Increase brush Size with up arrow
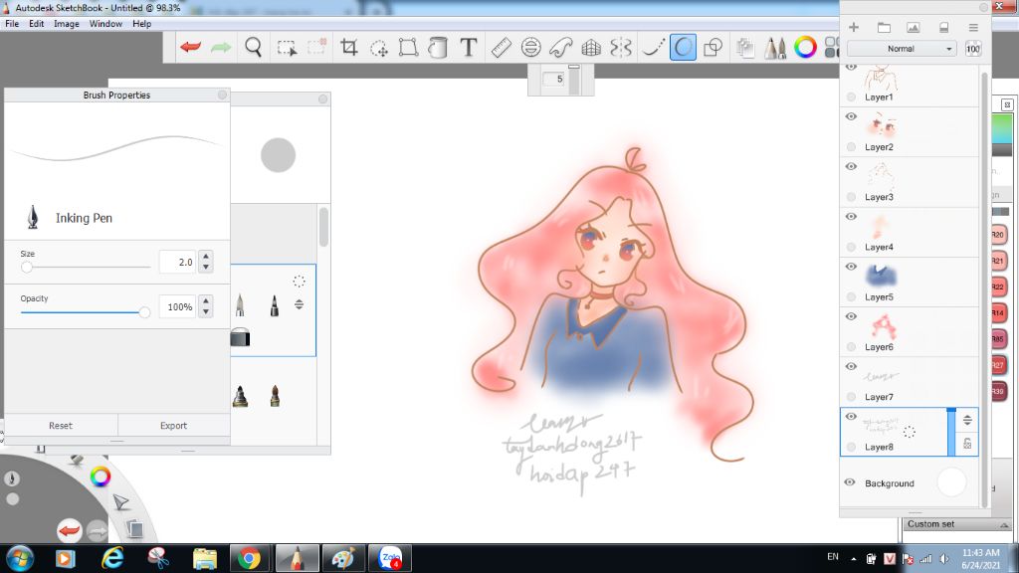Viewport: 1019px width, 573px height. (206, 256)
